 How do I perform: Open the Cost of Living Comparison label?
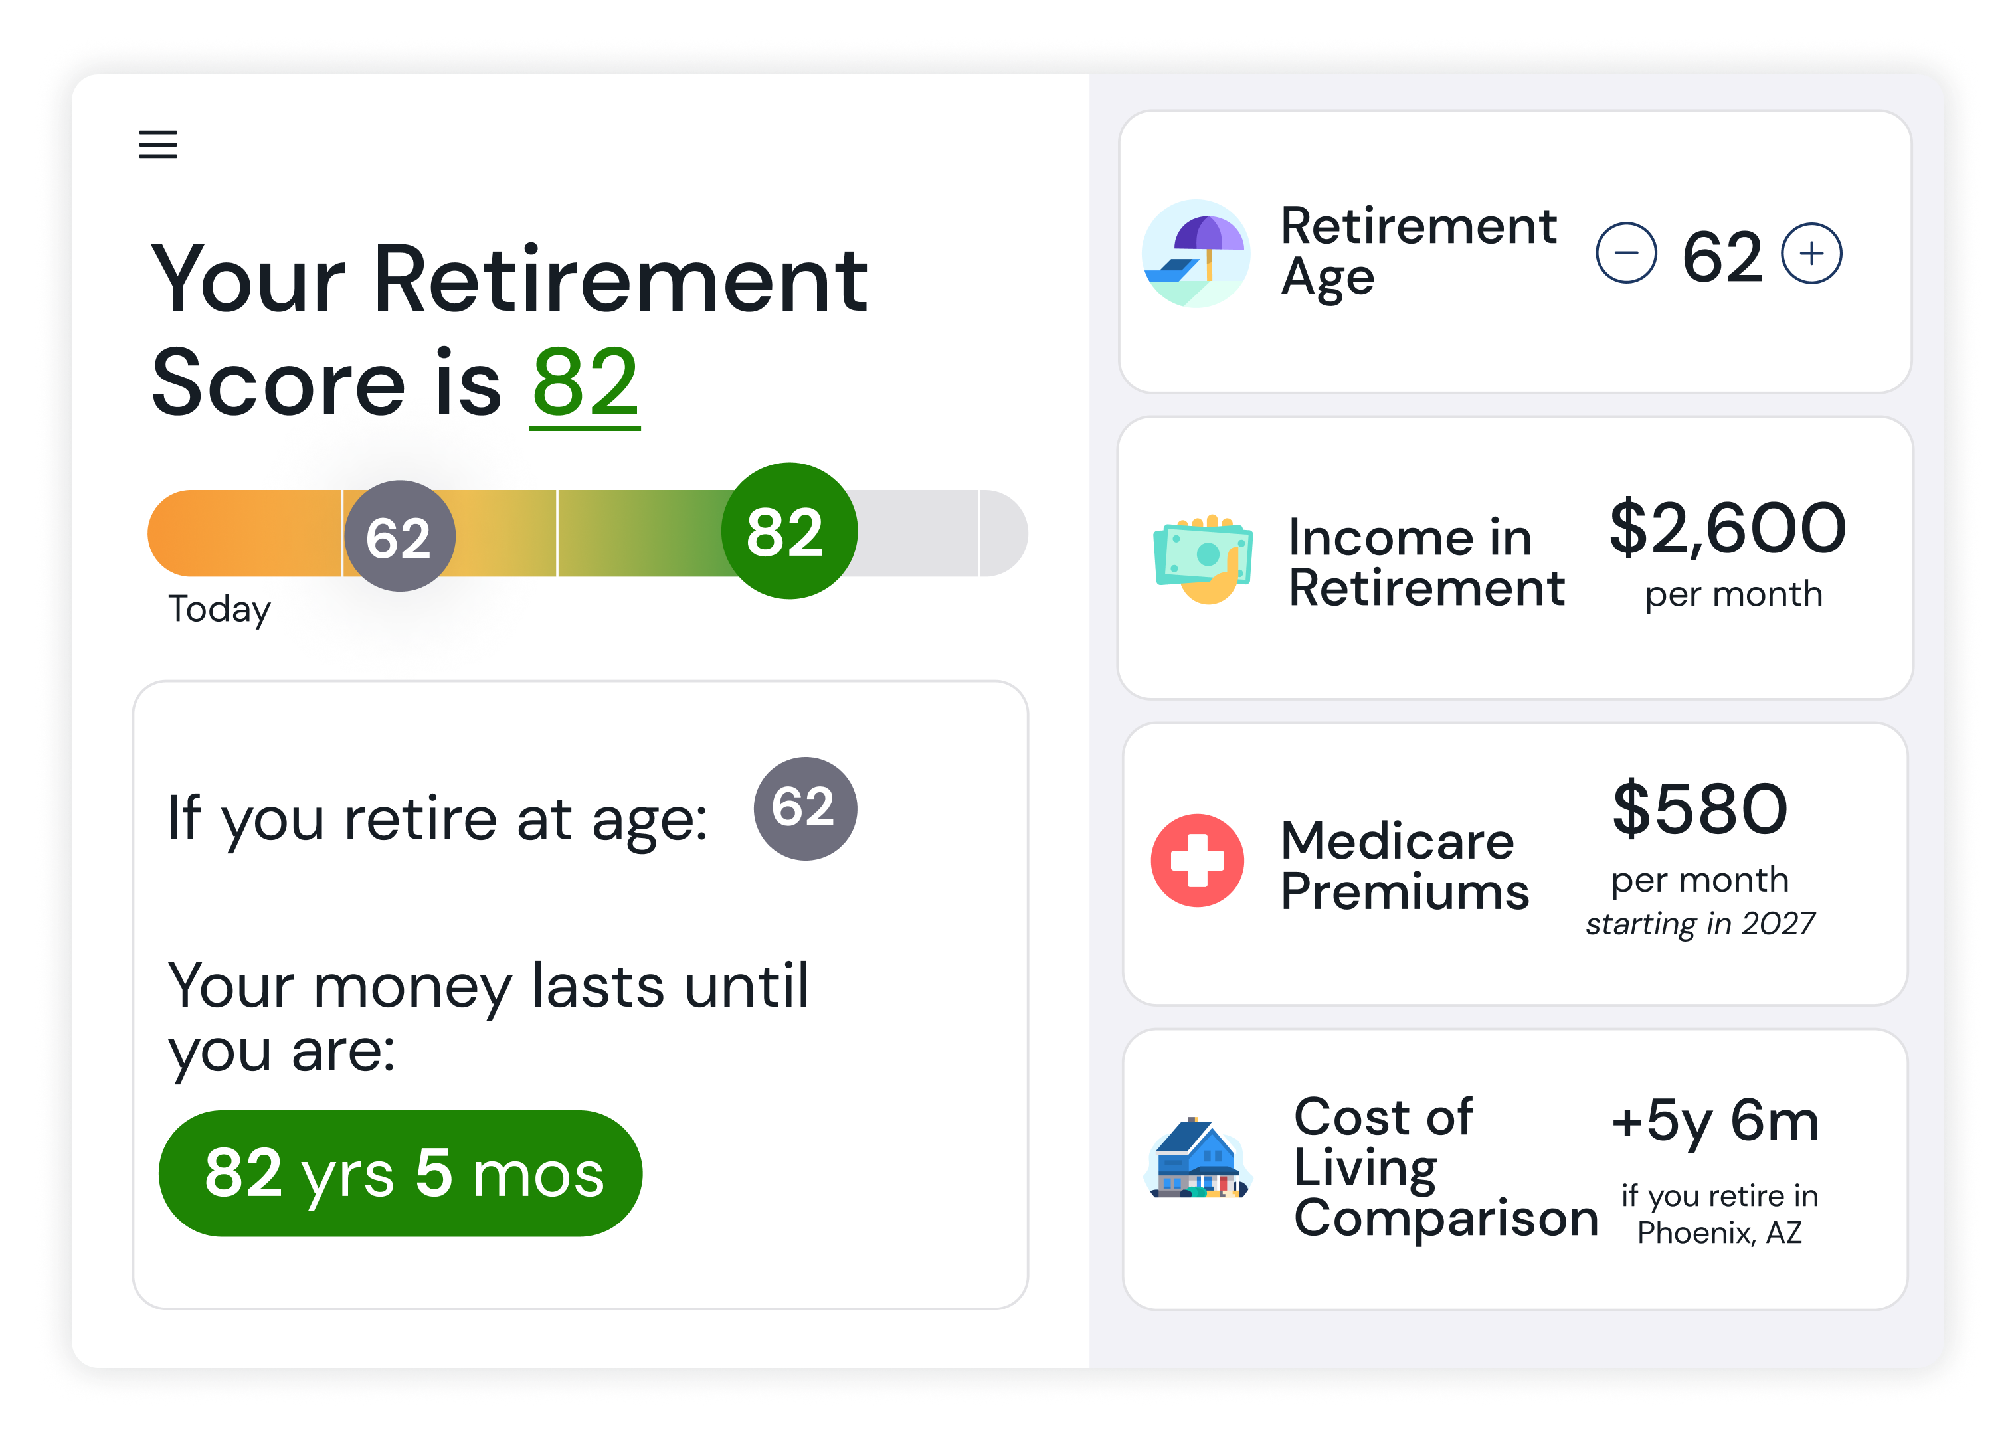point(1444,1167)
